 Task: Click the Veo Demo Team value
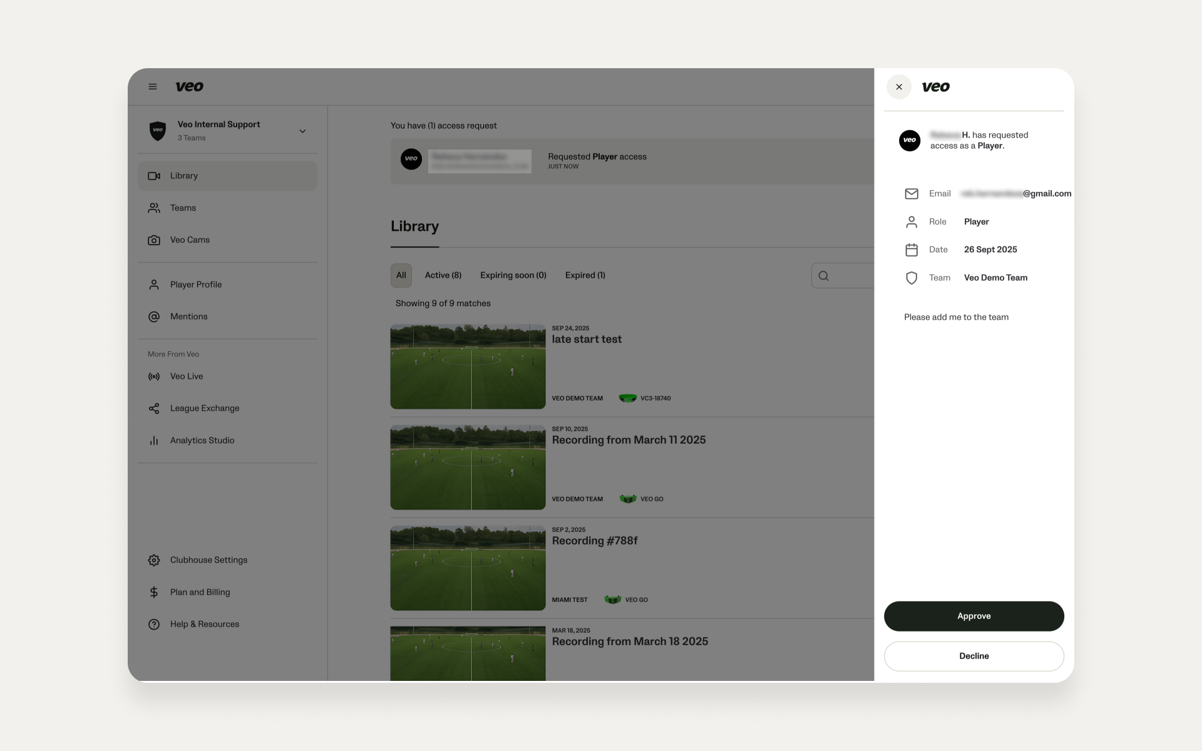[x=995, y=278]
